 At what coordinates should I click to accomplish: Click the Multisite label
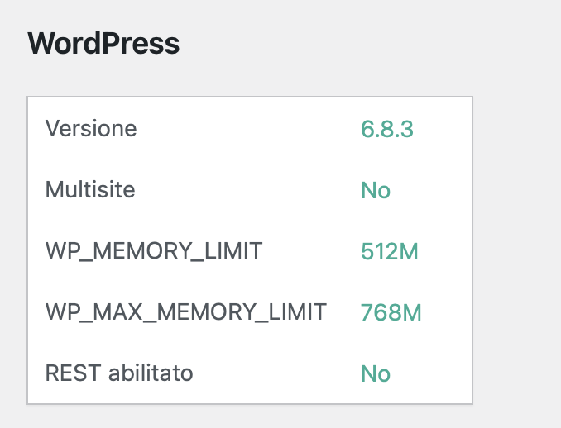click(x=90, y=190)
